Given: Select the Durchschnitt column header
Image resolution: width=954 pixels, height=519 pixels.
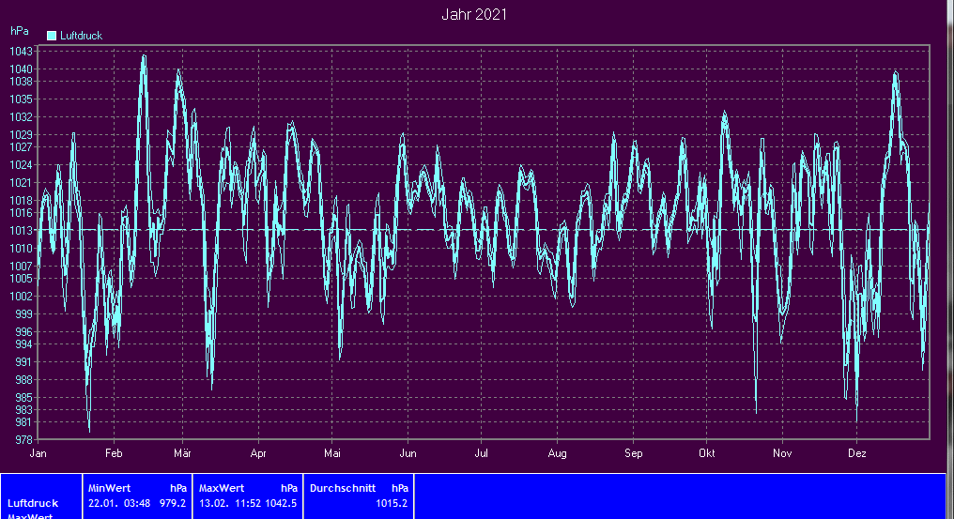Looking at the screenshot, I should coord(343,488).
